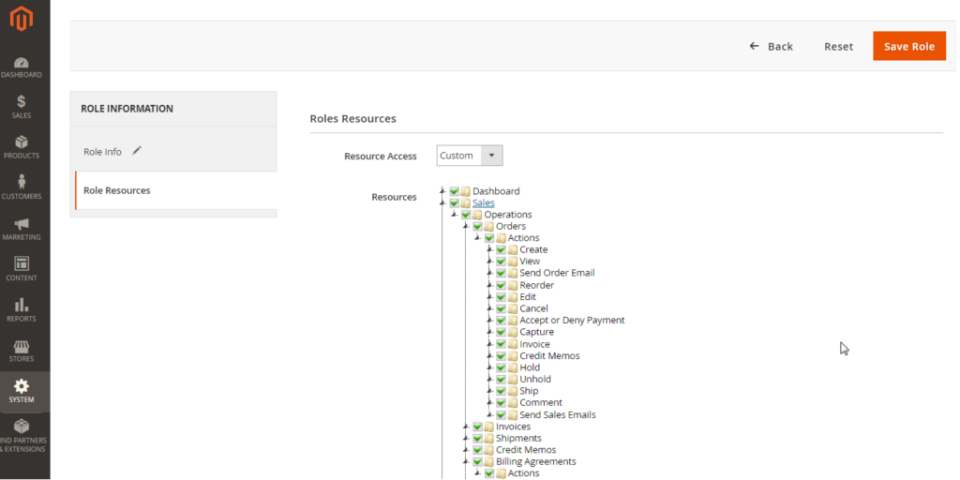This screenshot has width=960, height=480.
Task: Open the Content layout icon menu
Action: pyautogui.click(x=22, y=263)
